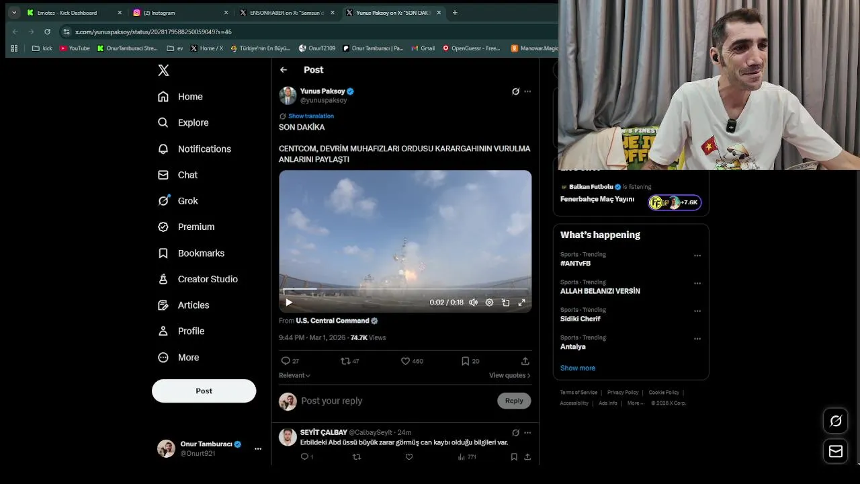Share the Yunus Paksoy post
This screenshot has width=860, height=484.
pos(525,361)
